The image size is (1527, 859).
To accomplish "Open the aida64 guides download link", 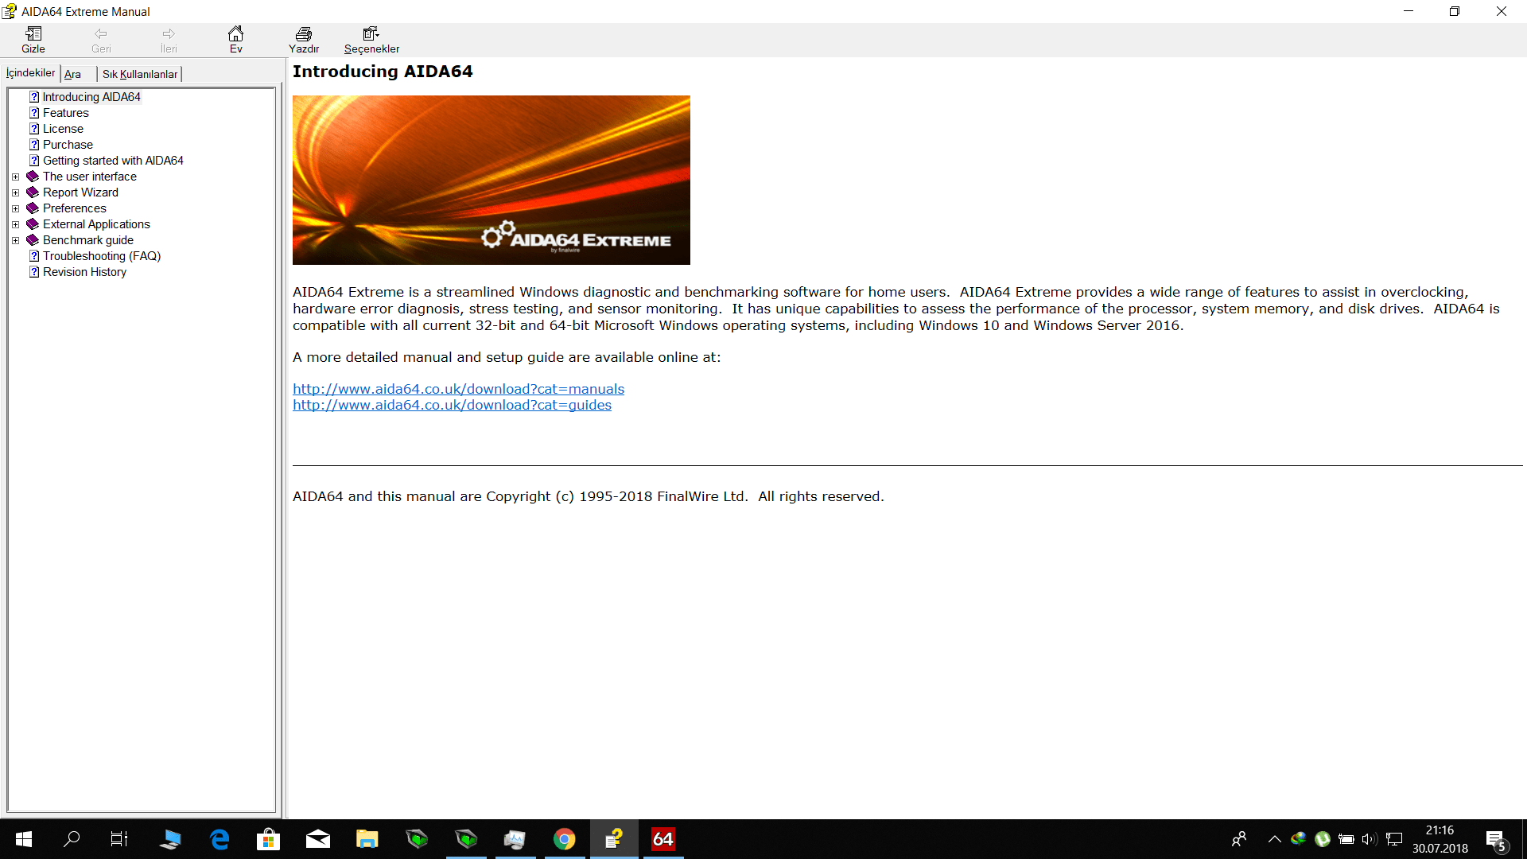I will click(x=452, y=405).
